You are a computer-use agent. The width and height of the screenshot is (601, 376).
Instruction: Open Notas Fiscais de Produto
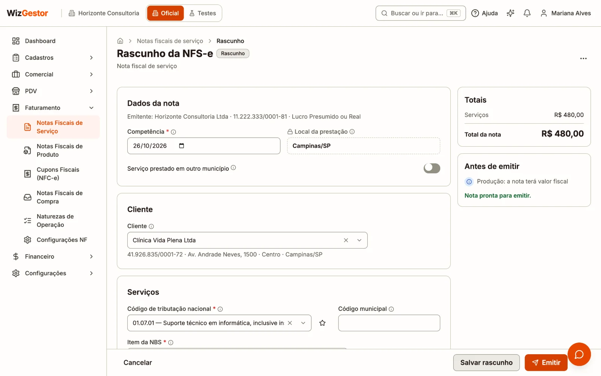point(53,150)
